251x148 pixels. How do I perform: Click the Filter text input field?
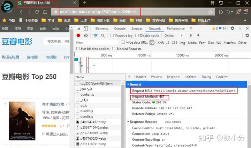coord(97,43)
